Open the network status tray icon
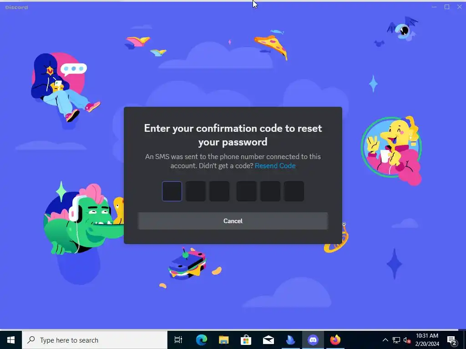Screen dimensions: 466x349 396,340
